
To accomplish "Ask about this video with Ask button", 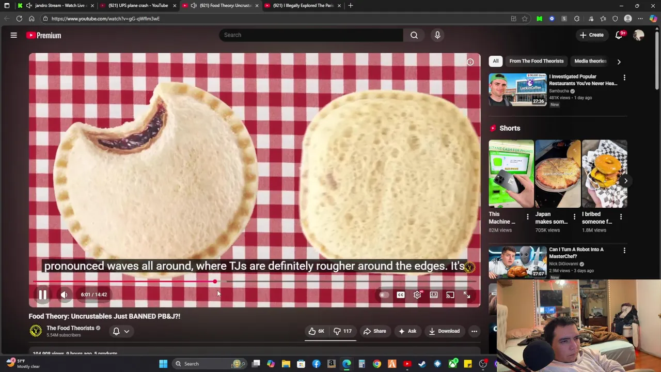I will (x=407, y=331).
